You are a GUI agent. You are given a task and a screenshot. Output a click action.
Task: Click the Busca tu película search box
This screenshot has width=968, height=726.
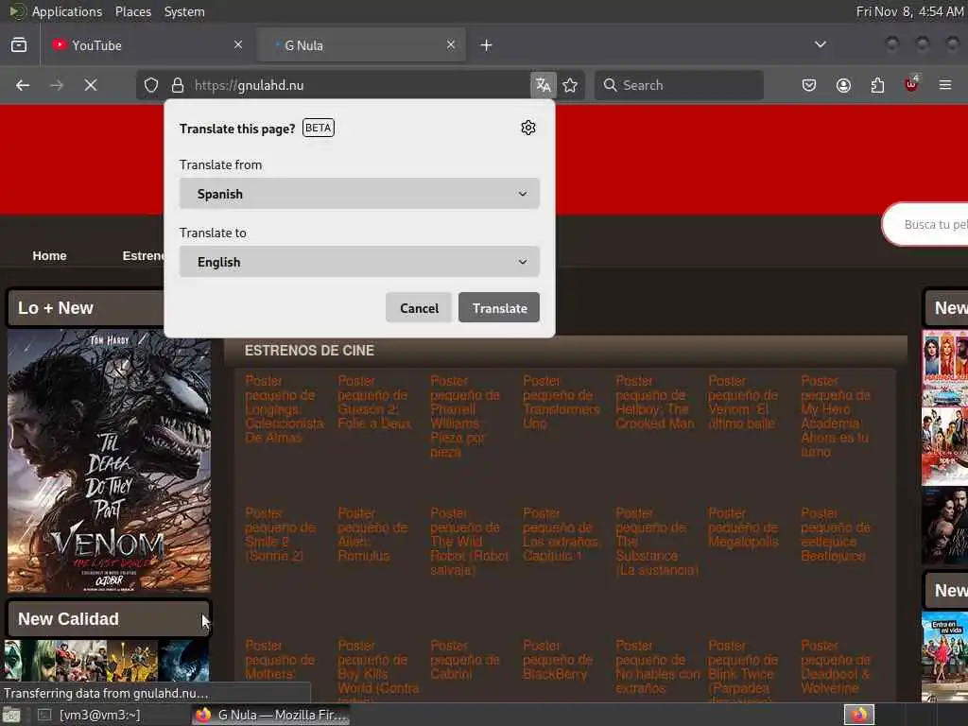coord(926,225)
